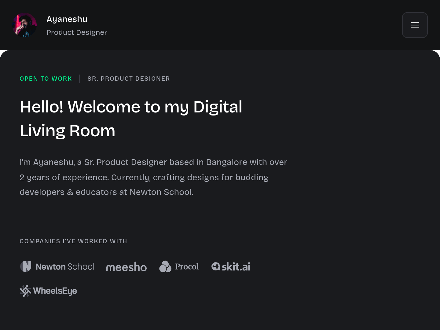The image size is (440, 330).
Task: Click the Product Designer header subtitle
Action: point(77,32)
